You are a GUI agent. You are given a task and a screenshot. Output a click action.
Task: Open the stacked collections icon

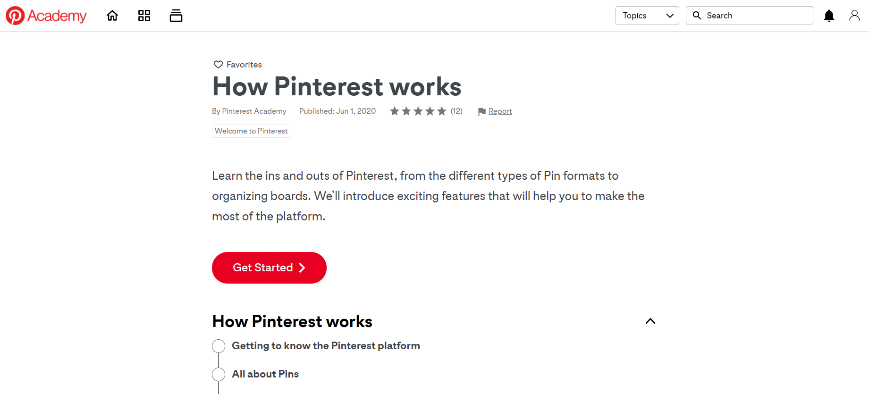176,16
